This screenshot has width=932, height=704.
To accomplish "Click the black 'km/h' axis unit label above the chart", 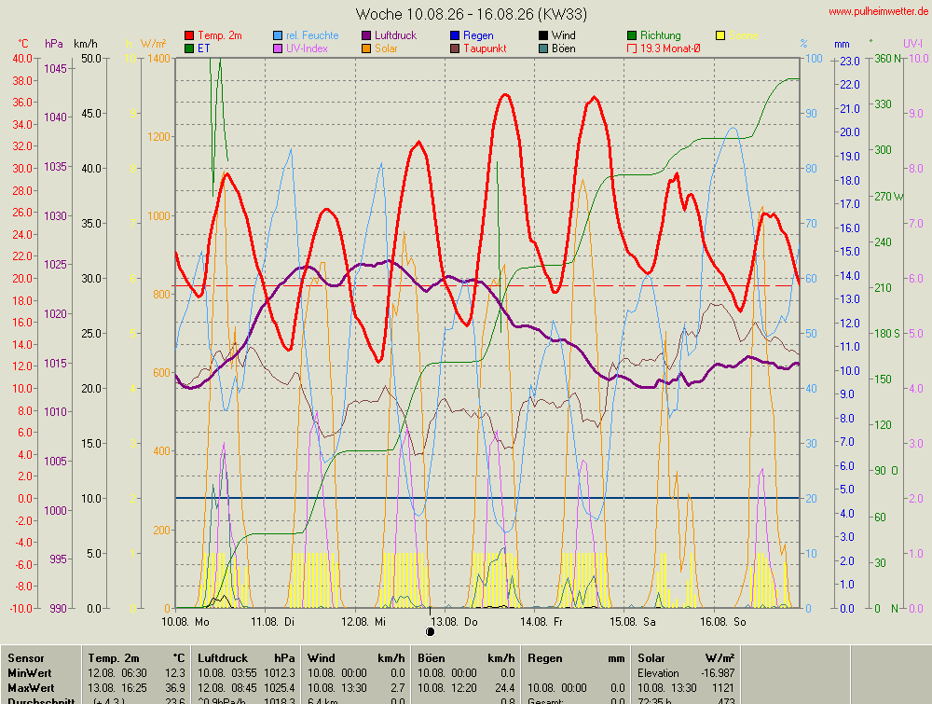I will 86,44.
